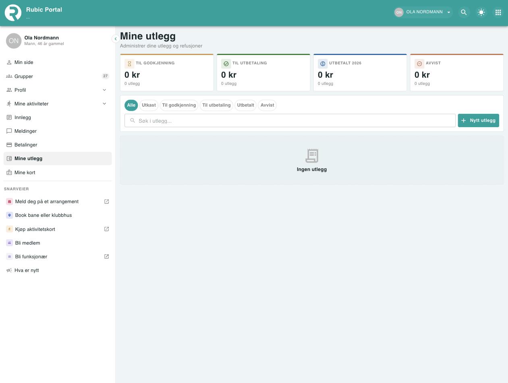Click the profile icon beside Profil
This screenshot has width=508, height=383.
point(9,90)
